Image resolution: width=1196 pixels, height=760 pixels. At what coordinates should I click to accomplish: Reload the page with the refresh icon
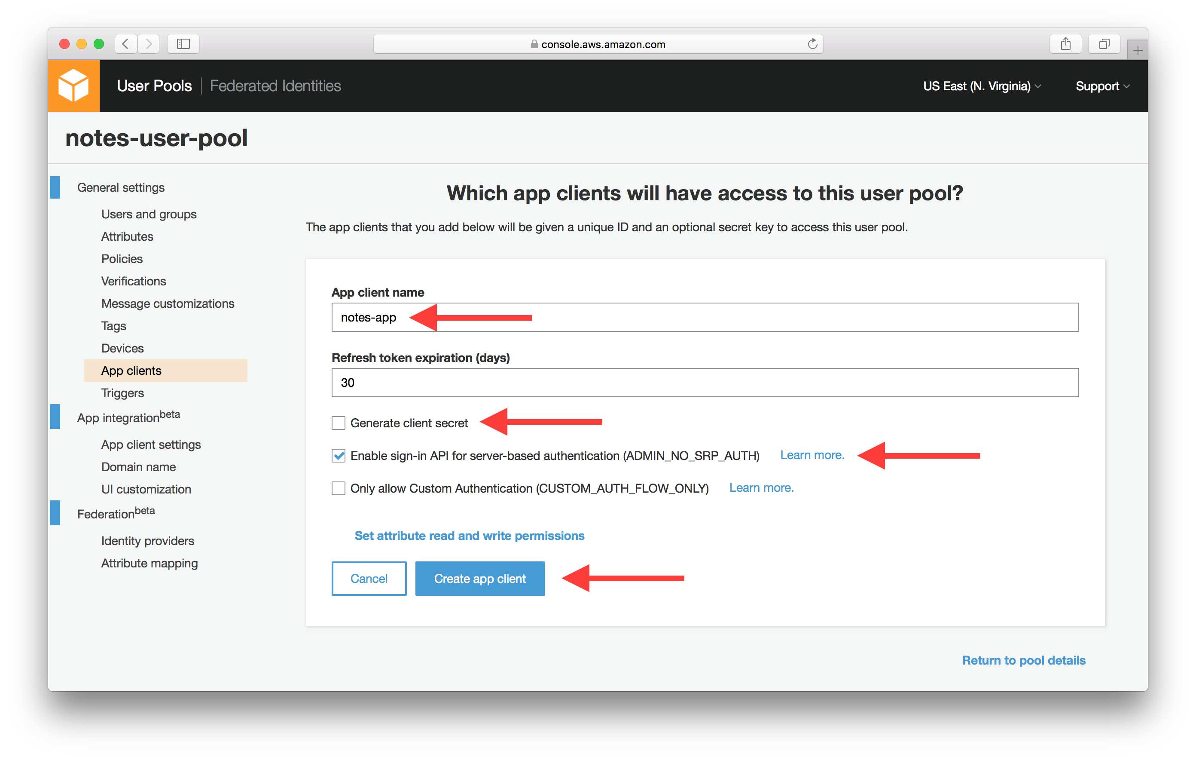[812, 44]
